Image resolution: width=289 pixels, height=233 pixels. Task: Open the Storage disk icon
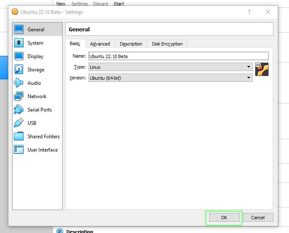point(19,69)
